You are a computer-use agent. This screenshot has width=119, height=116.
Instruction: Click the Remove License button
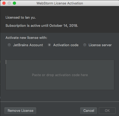20,110
